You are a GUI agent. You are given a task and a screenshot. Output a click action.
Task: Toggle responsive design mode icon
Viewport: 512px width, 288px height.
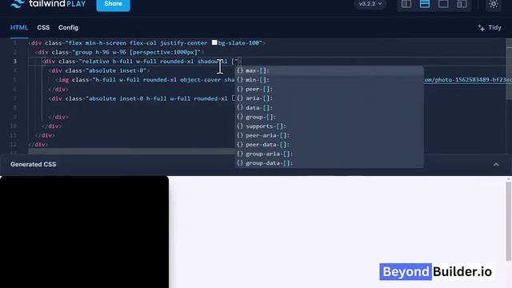(x=462, y=4)
